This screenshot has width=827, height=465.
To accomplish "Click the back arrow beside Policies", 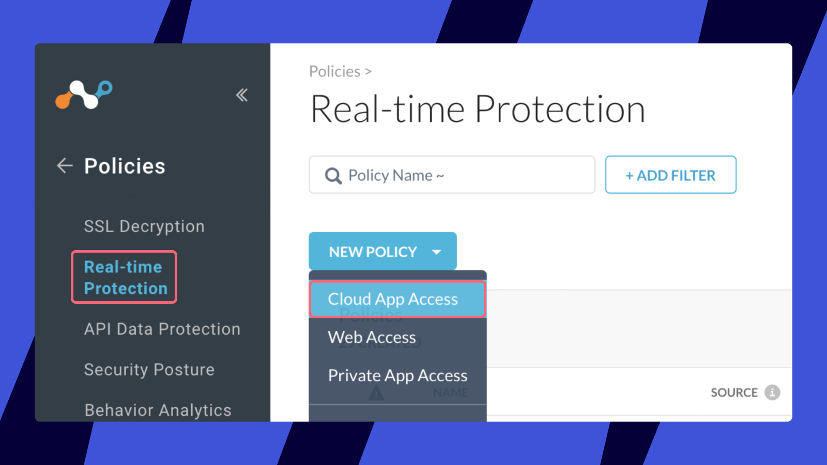I will 65,166.
